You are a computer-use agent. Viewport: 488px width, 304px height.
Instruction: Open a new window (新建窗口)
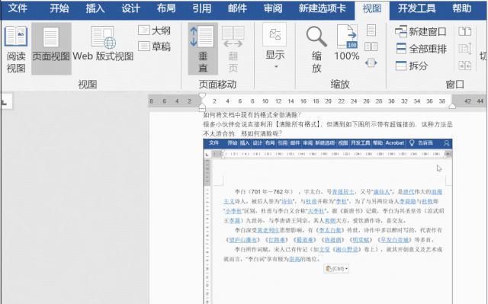420,31
